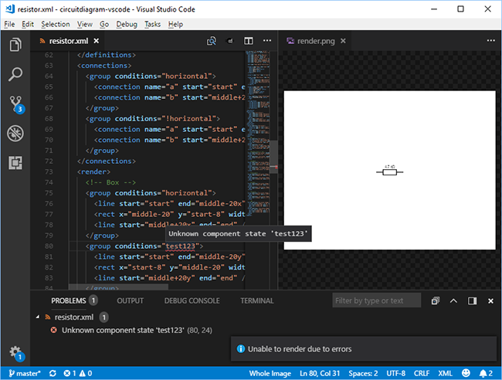Screen dimensions: 502x380
Task: Synchronize changes via status bar sync icon
Action: (x=53, y=373)
